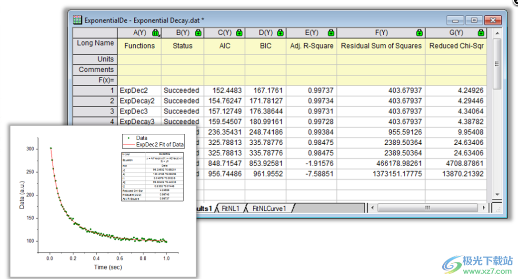The width and height of the screenshot is (518, 279).
Task: Click the residual value 466178.98261
Action: click(381, 163)
